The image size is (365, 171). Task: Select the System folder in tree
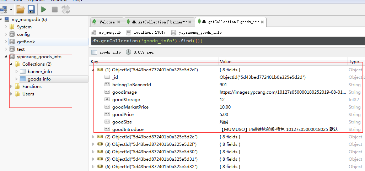pos(24,27)
